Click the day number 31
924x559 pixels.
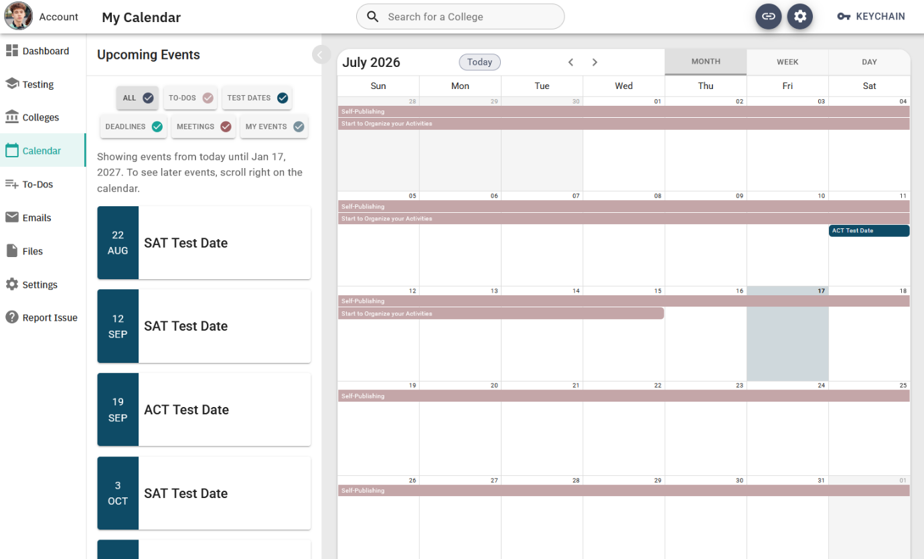821,481
